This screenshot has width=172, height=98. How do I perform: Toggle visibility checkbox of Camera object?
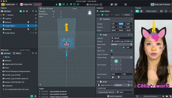pos(36,15)
